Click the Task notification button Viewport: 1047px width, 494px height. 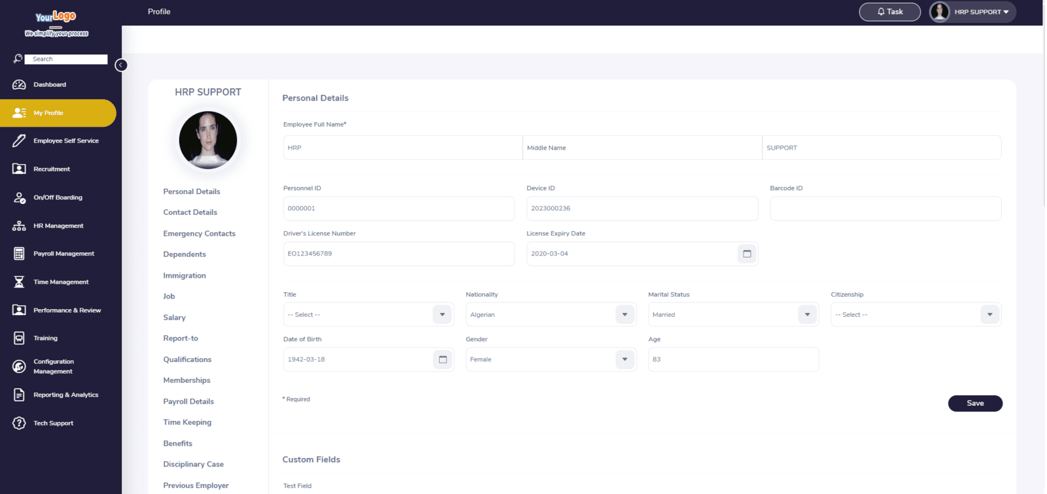pos(889,12)
